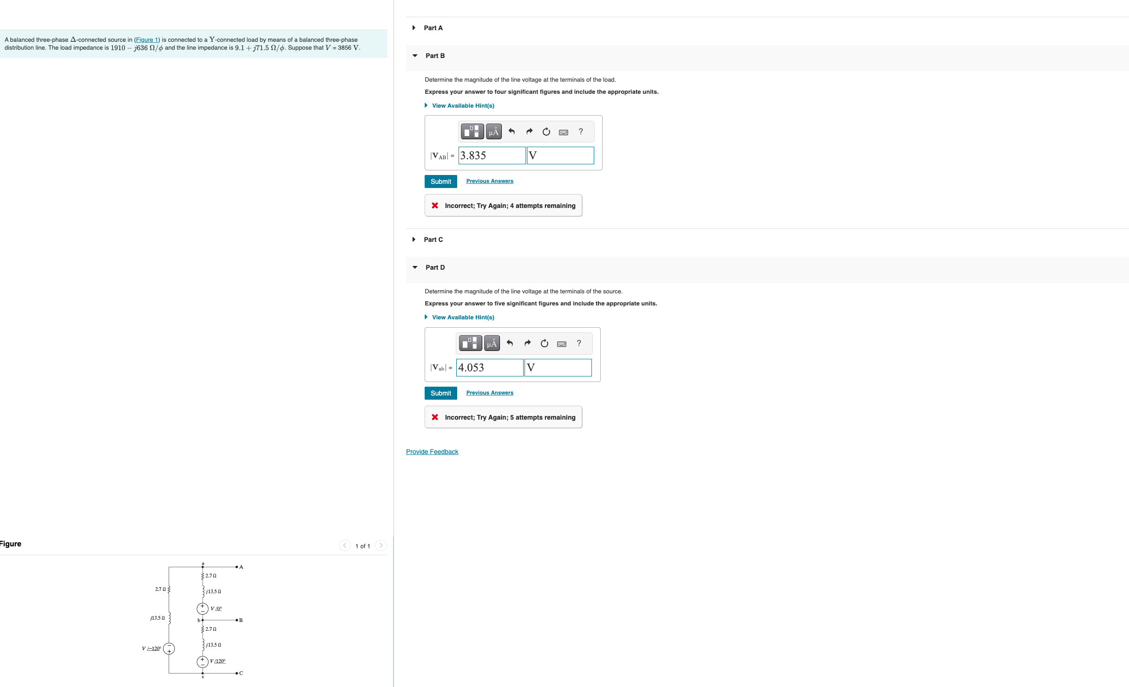Image resolution: width=1129 pixels, height=687 pixels.
Task: Show available hints for Part D
Action: tap(463, 318)
